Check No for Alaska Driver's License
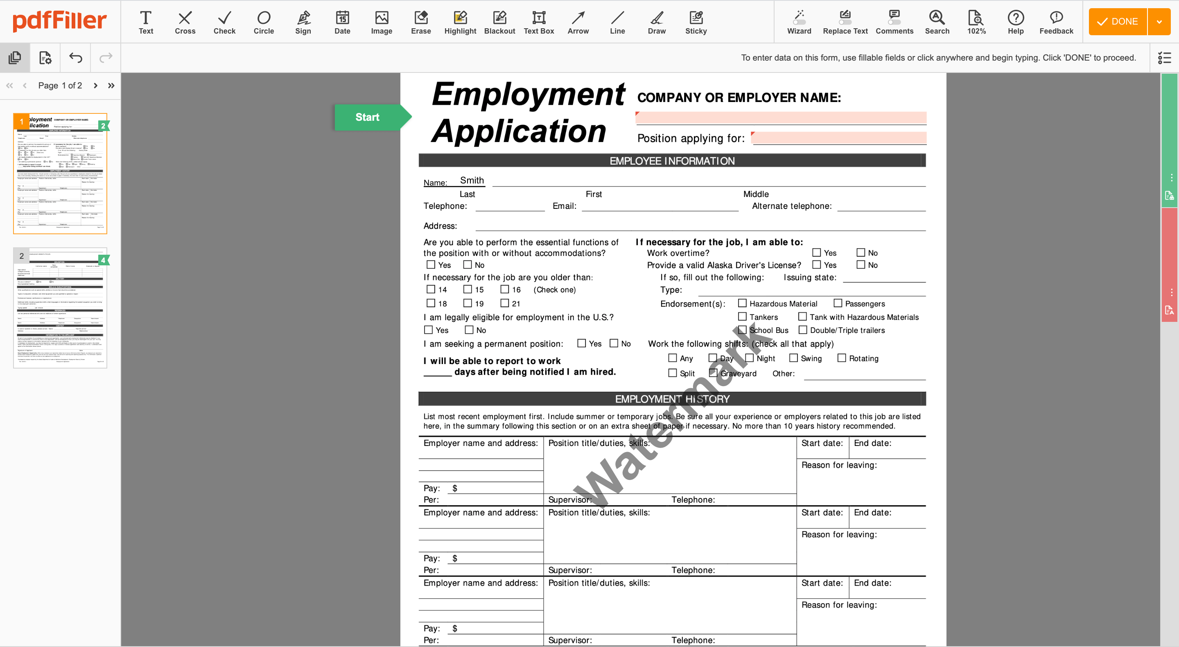 861,265
